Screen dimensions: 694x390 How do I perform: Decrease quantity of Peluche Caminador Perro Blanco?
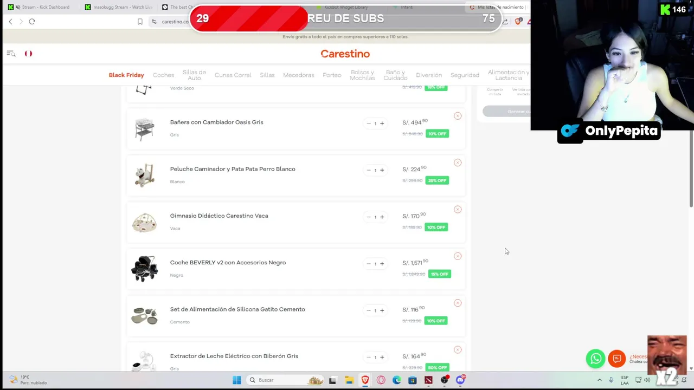click(x=369, y=170)
